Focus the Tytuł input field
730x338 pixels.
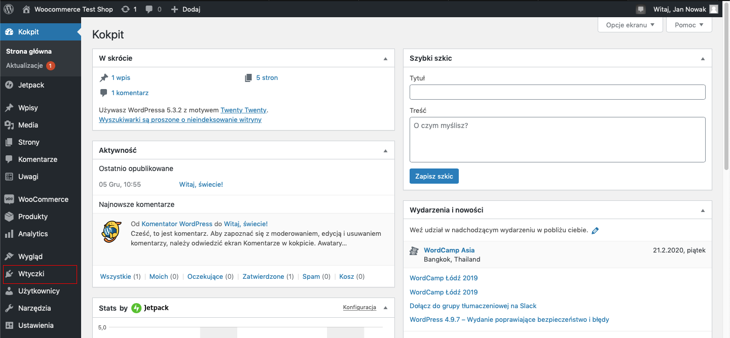(x=558, y=92)
